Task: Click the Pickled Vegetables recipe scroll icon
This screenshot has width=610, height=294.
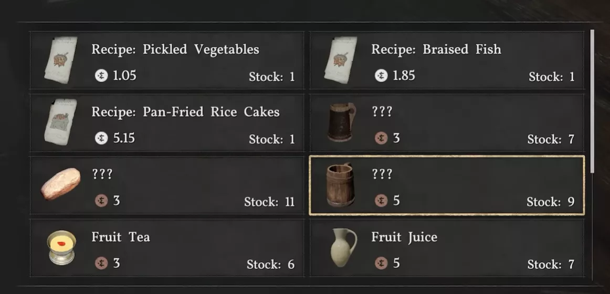Action: click(x=60, y=60)
